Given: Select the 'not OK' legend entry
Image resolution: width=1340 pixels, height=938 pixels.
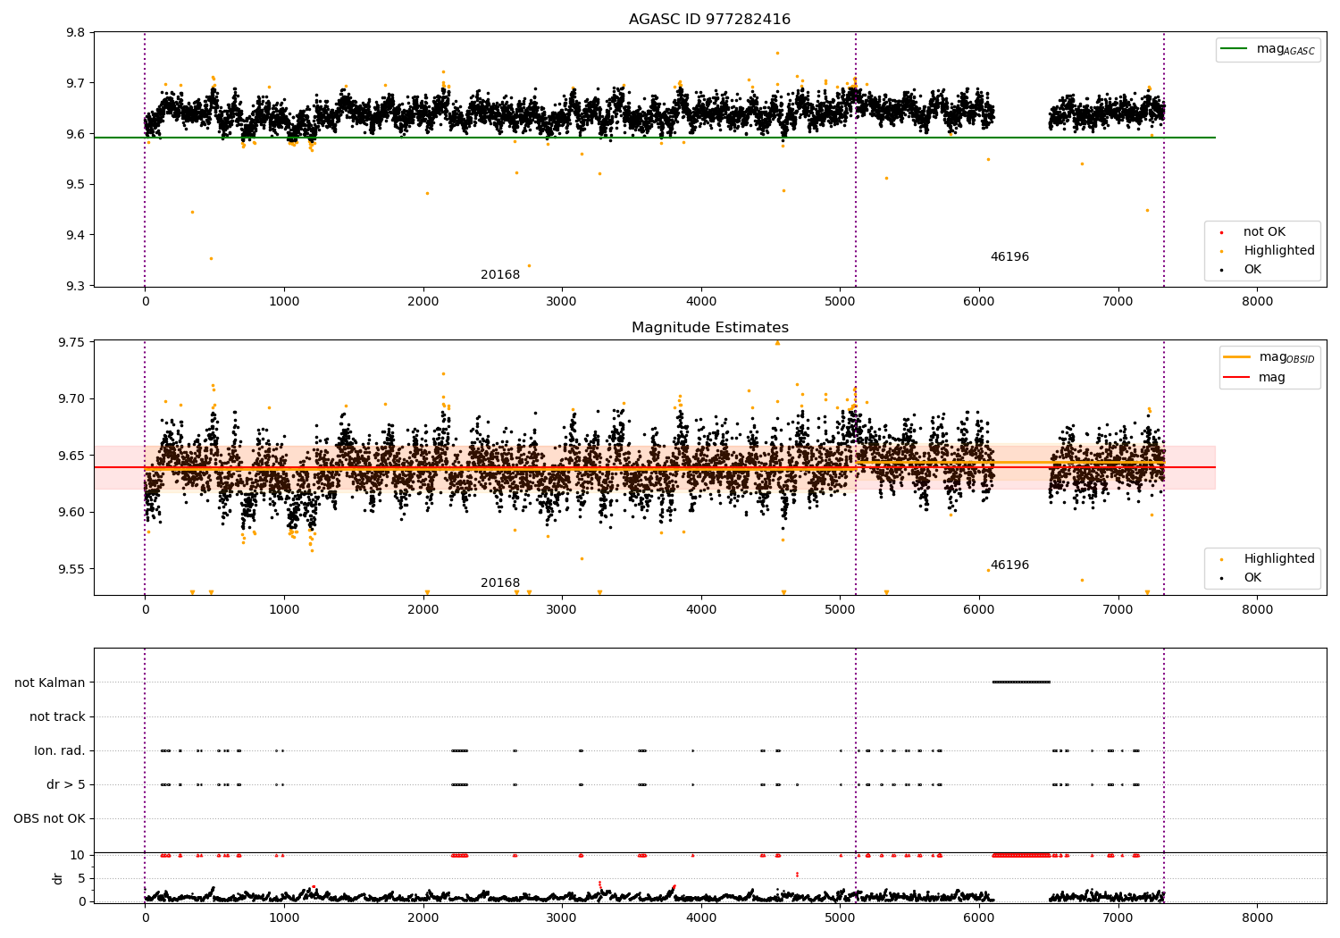Looking at the screenshot, I should [x=1264, y=232].
